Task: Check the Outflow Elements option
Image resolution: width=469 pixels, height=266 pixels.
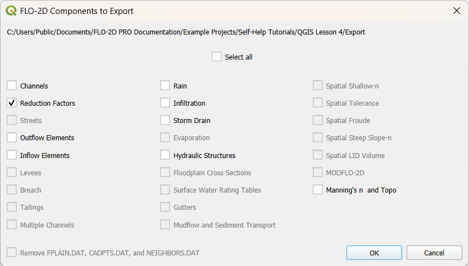Action: [12, 137]
